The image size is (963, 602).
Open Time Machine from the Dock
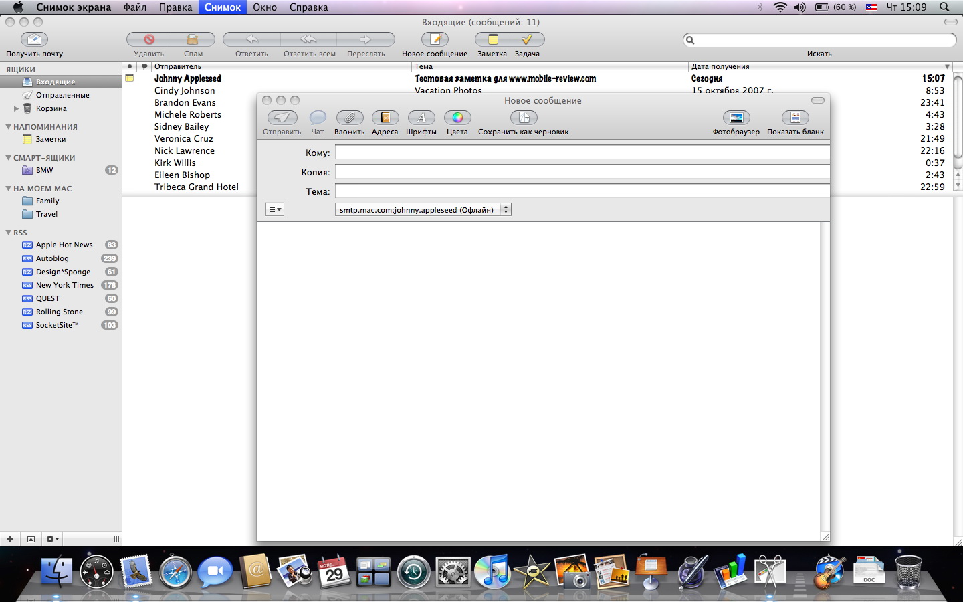413,572
